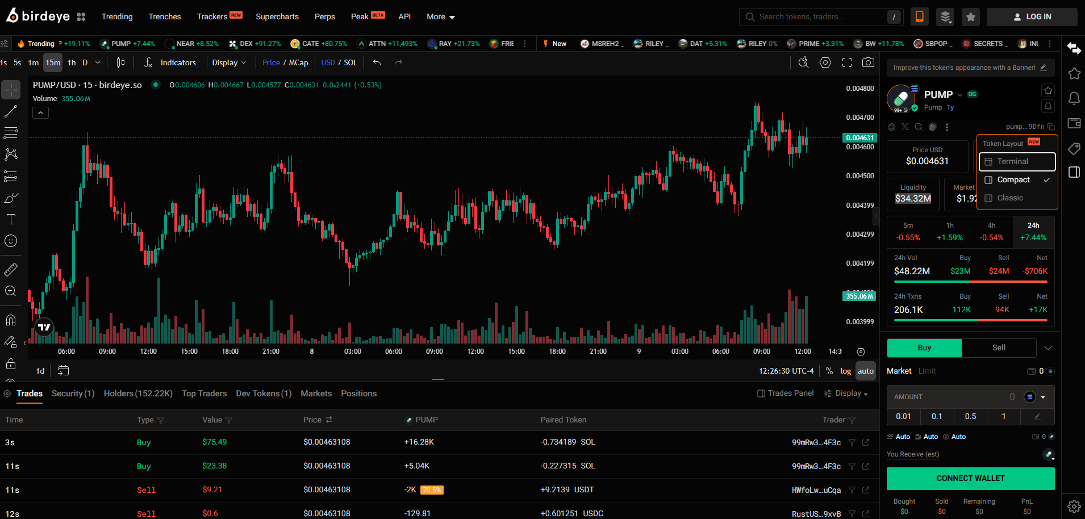Switch chart currency to SOL

(x=350, y=62)
